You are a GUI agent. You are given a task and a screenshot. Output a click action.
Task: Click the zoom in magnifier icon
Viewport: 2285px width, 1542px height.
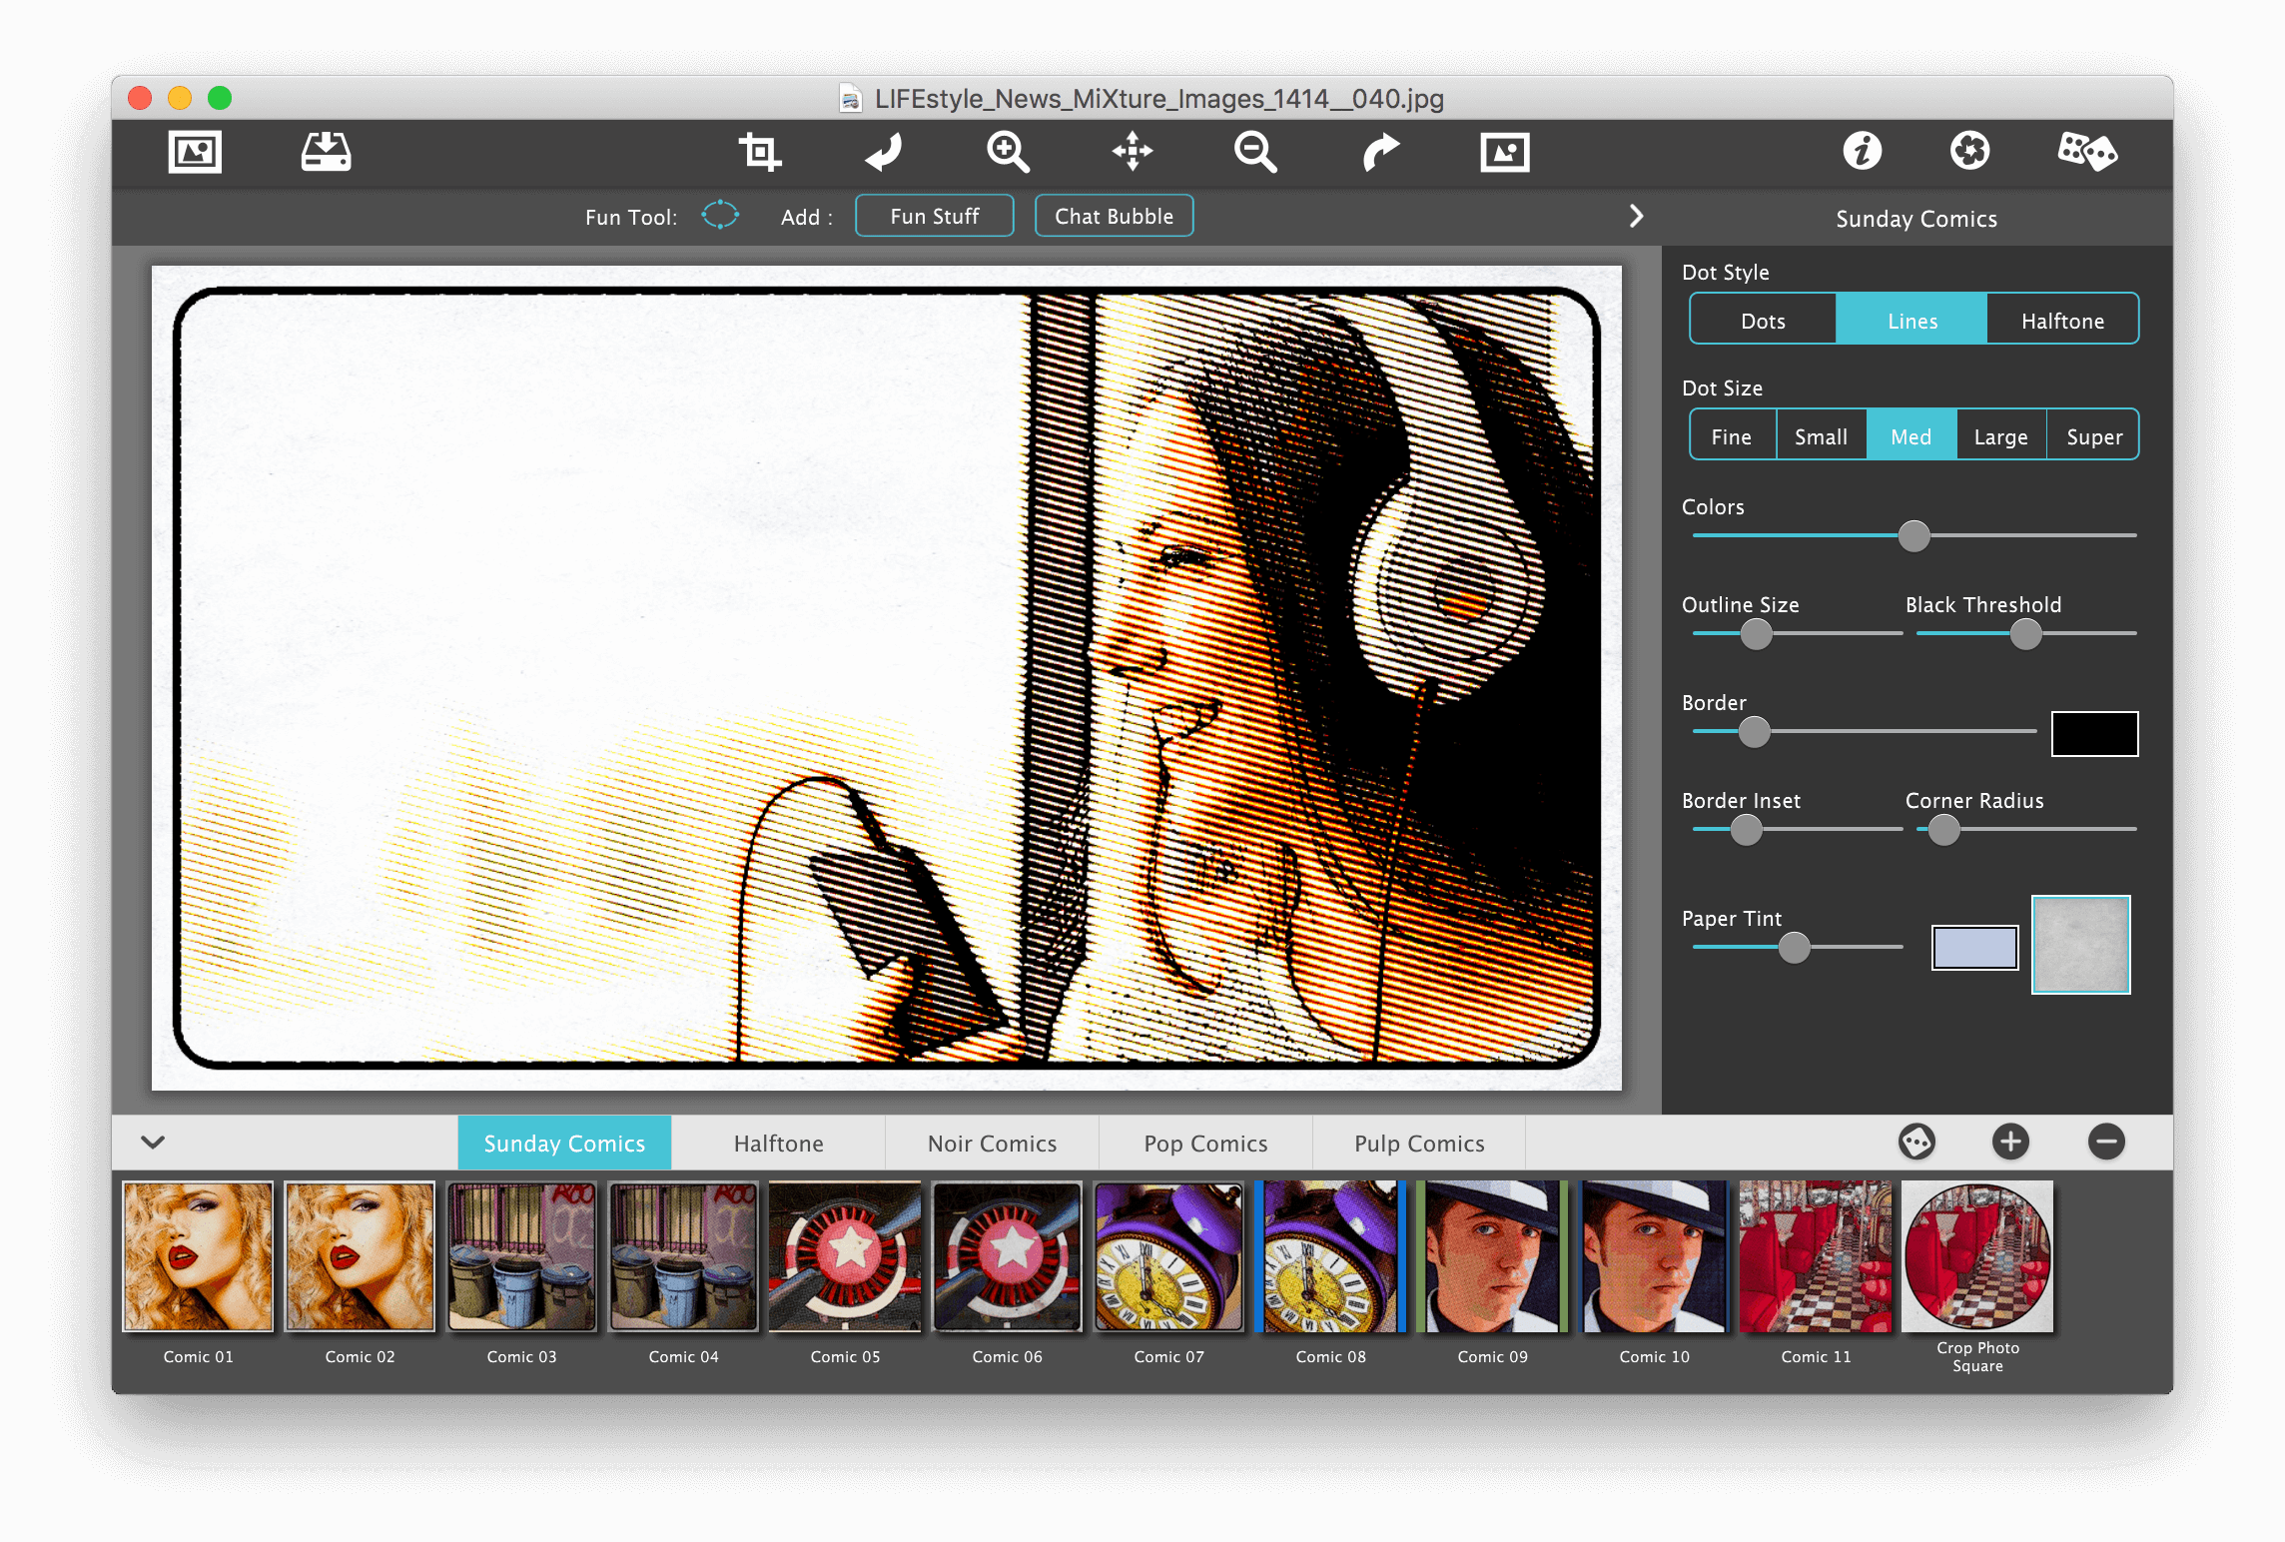1008,152
